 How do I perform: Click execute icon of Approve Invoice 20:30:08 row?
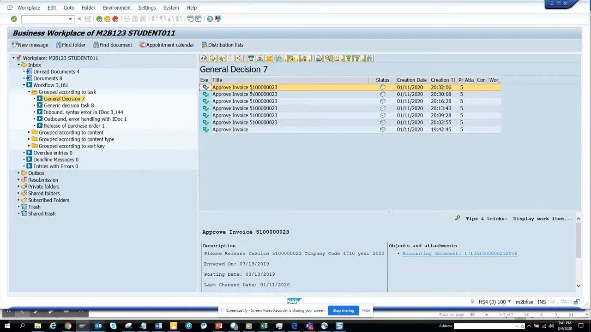[205, 94]
